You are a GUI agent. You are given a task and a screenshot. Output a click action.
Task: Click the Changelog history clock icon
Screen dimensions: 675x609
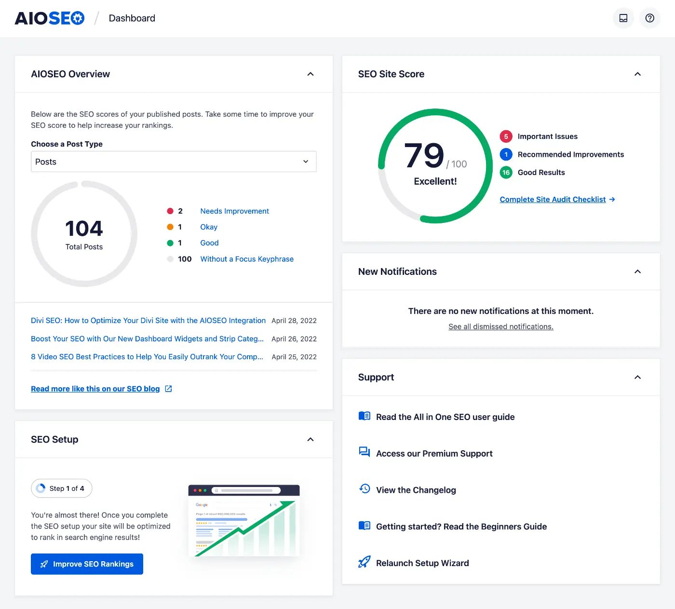click(x=364, y=488)
